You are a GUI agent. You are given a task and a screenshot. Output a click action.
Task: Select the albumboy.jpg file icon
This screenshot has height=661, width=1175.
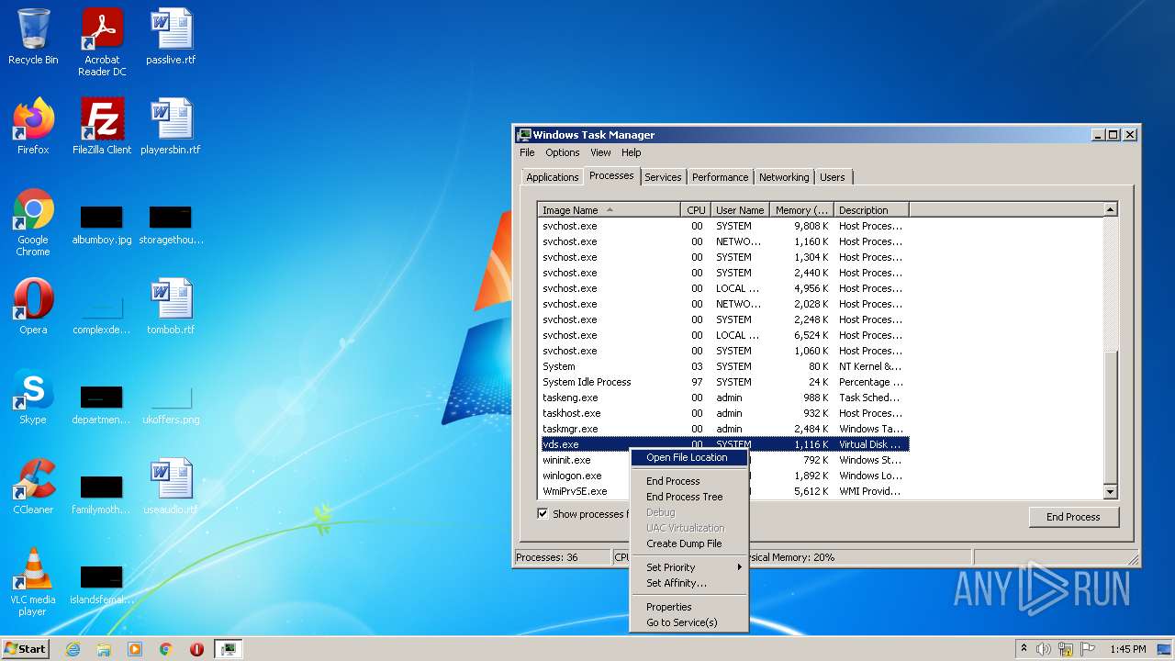[102, 225]
